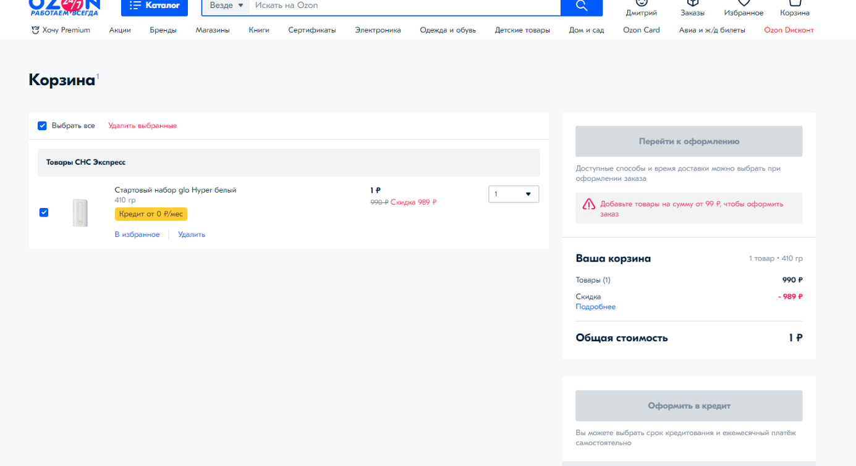Open the Подробнее discount details link
856x466 pixels.
coord(596,307)
